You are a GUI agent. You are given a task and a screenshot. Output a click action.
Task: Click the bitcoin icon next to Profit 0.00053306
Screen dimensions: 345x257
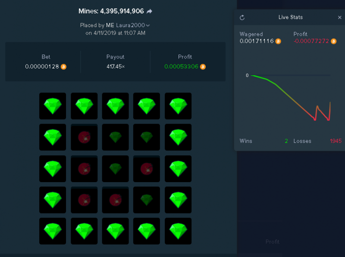[203, 67]
